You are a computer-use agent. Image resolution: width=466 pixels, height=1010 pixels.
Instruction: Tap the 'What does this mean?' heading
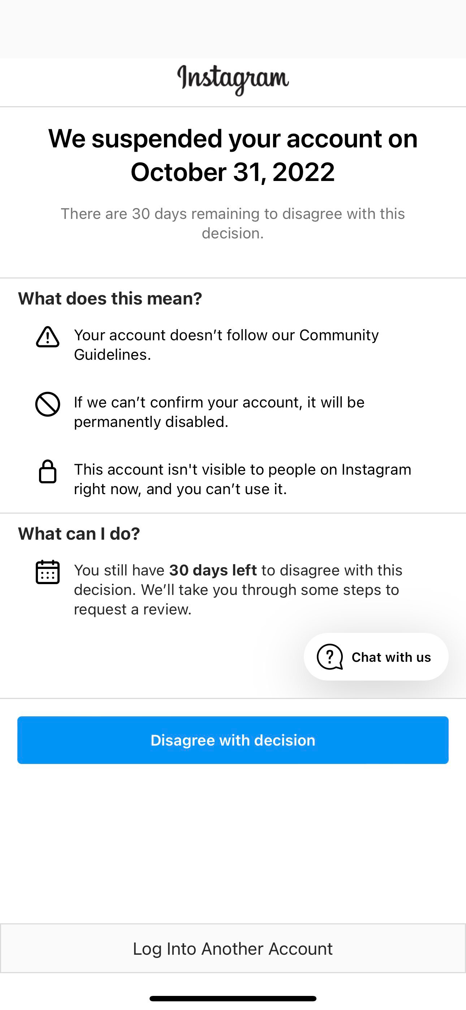pyautogui.click(x=110, y=298)
